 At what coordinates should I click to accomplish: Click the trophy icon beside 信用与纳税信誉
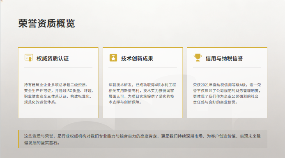click(x=198, y=58)
